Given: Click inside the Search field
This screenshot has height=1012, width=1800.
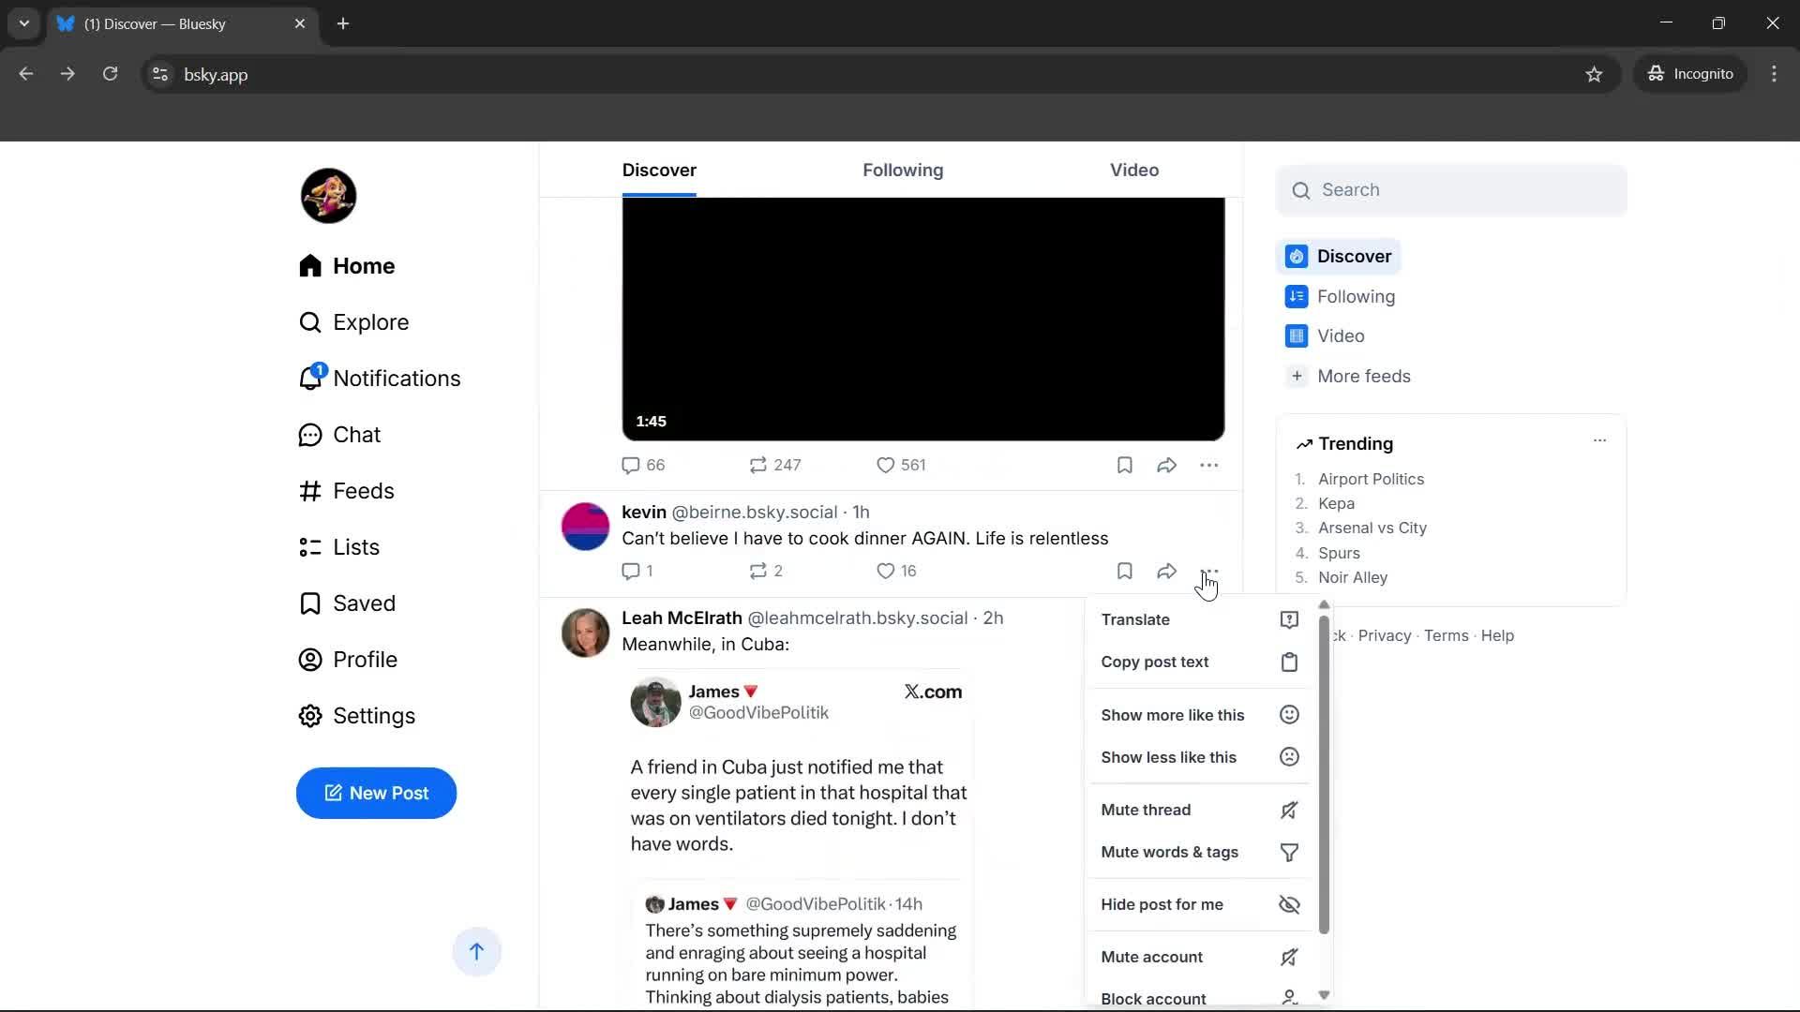Looking at the screenshot, I should (1451, 189).
